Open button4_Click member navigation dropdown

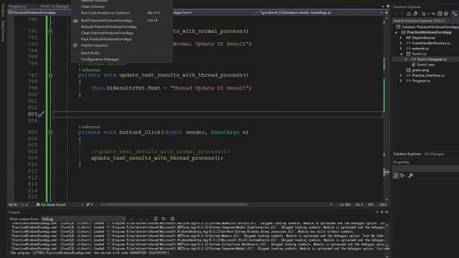click(x=321, y=13)
